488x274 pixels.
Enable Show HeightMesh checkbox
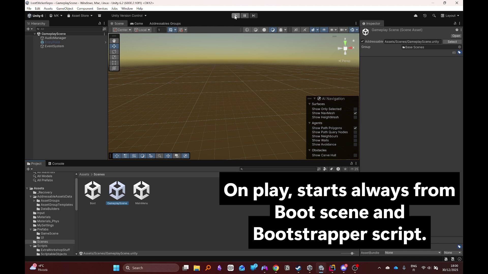355,117
